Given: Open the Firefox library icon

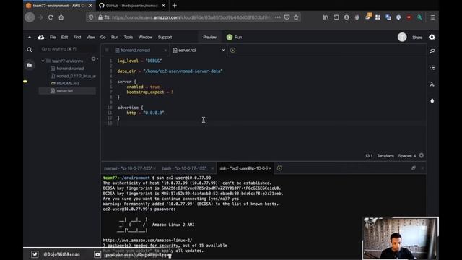Looking at the screenshot, I should point(326,17).
